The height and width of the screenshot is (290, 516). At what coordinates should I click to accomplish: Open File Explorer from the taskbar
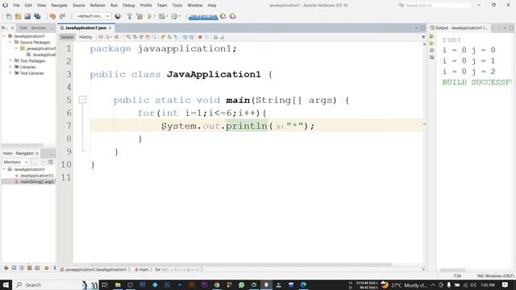[x=118, y=284]
